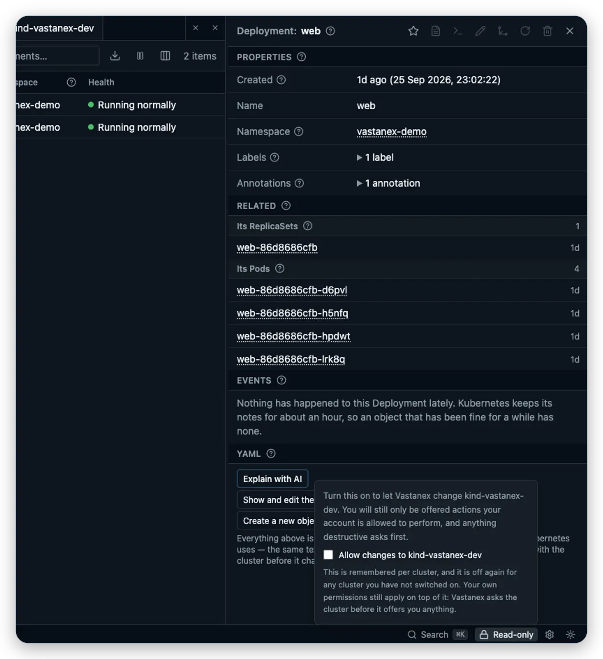Click the trash delete icon

547,31
